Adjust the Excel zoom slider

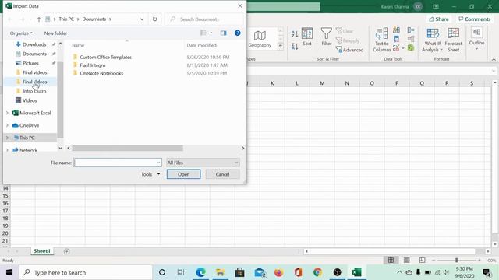click(x=456, y=261)
